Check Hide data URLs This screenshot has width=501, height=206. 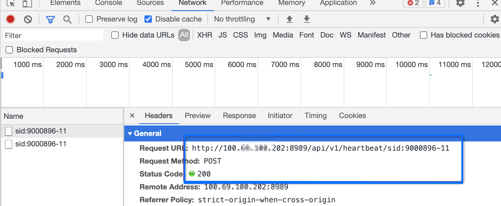pyautogui.click(x=115, y=35)
